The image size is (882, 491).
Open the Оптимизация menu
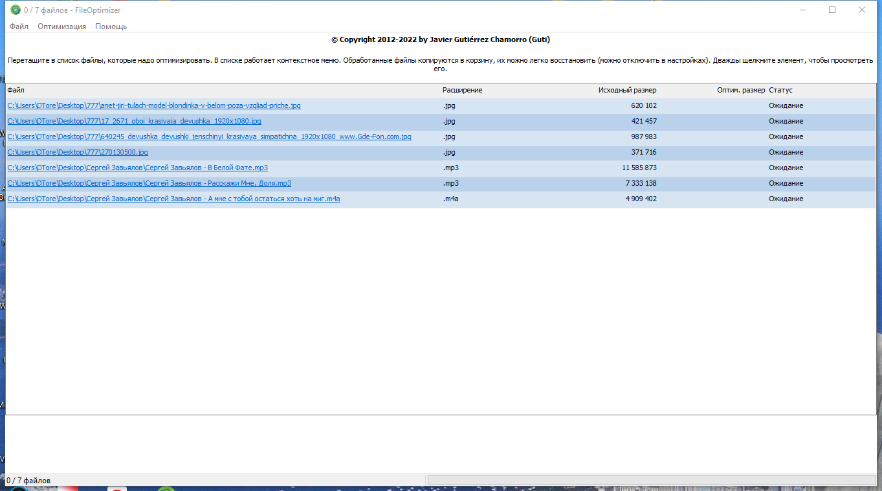click(61, 27)
